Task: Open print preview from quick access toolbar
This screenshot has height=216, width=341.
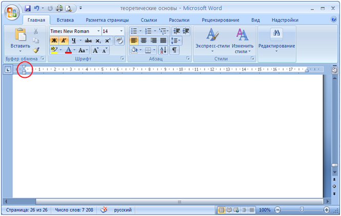Action: click(x=69, y=9)
